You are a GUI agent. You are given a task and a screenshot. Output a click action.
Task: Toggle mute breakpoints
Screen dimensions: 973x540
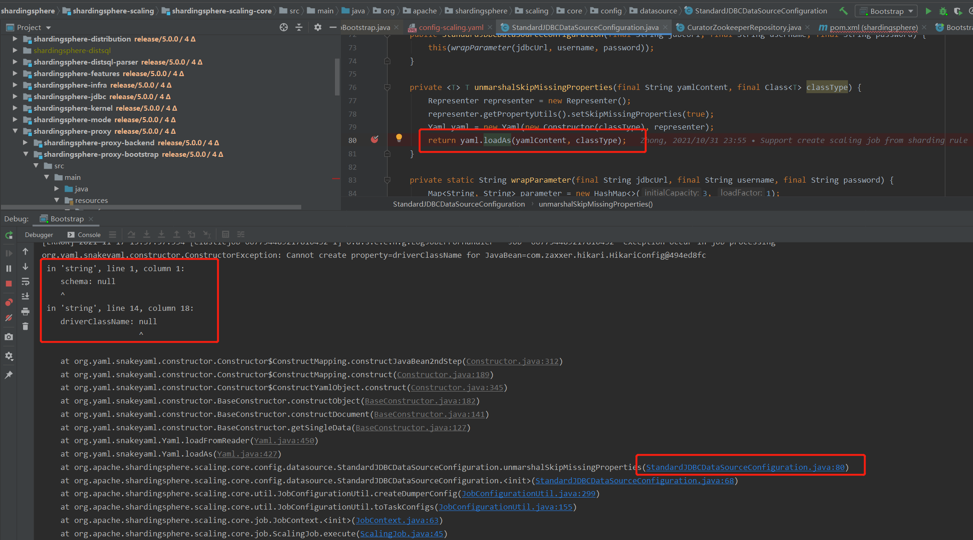coord(9,318)
